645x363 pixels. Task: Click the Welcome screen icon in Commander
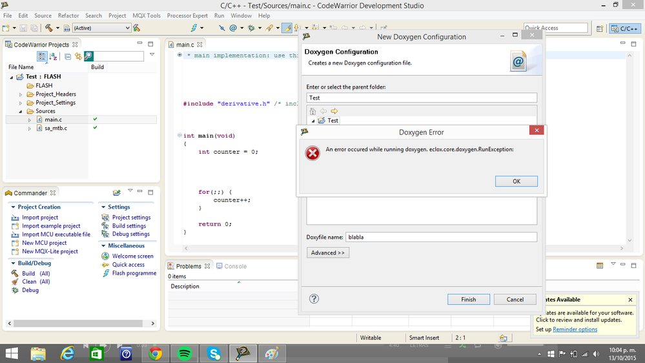105,256
